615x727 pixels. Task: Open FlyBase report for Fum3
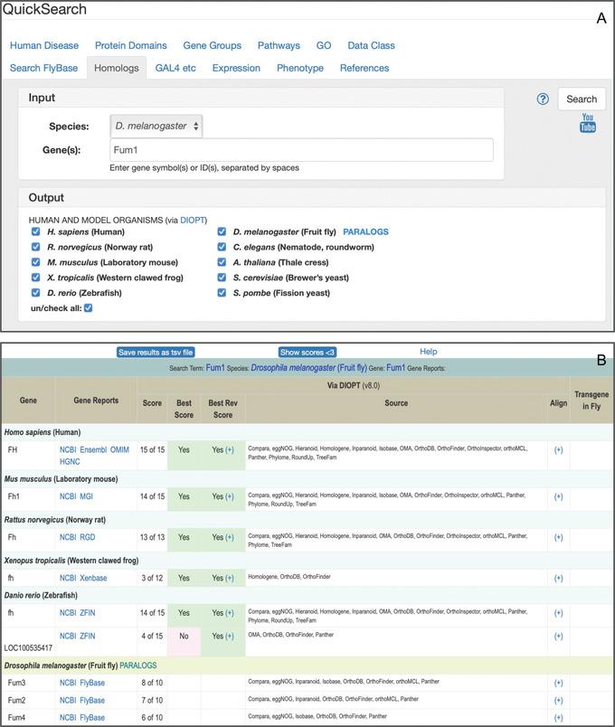pos(92,683)
